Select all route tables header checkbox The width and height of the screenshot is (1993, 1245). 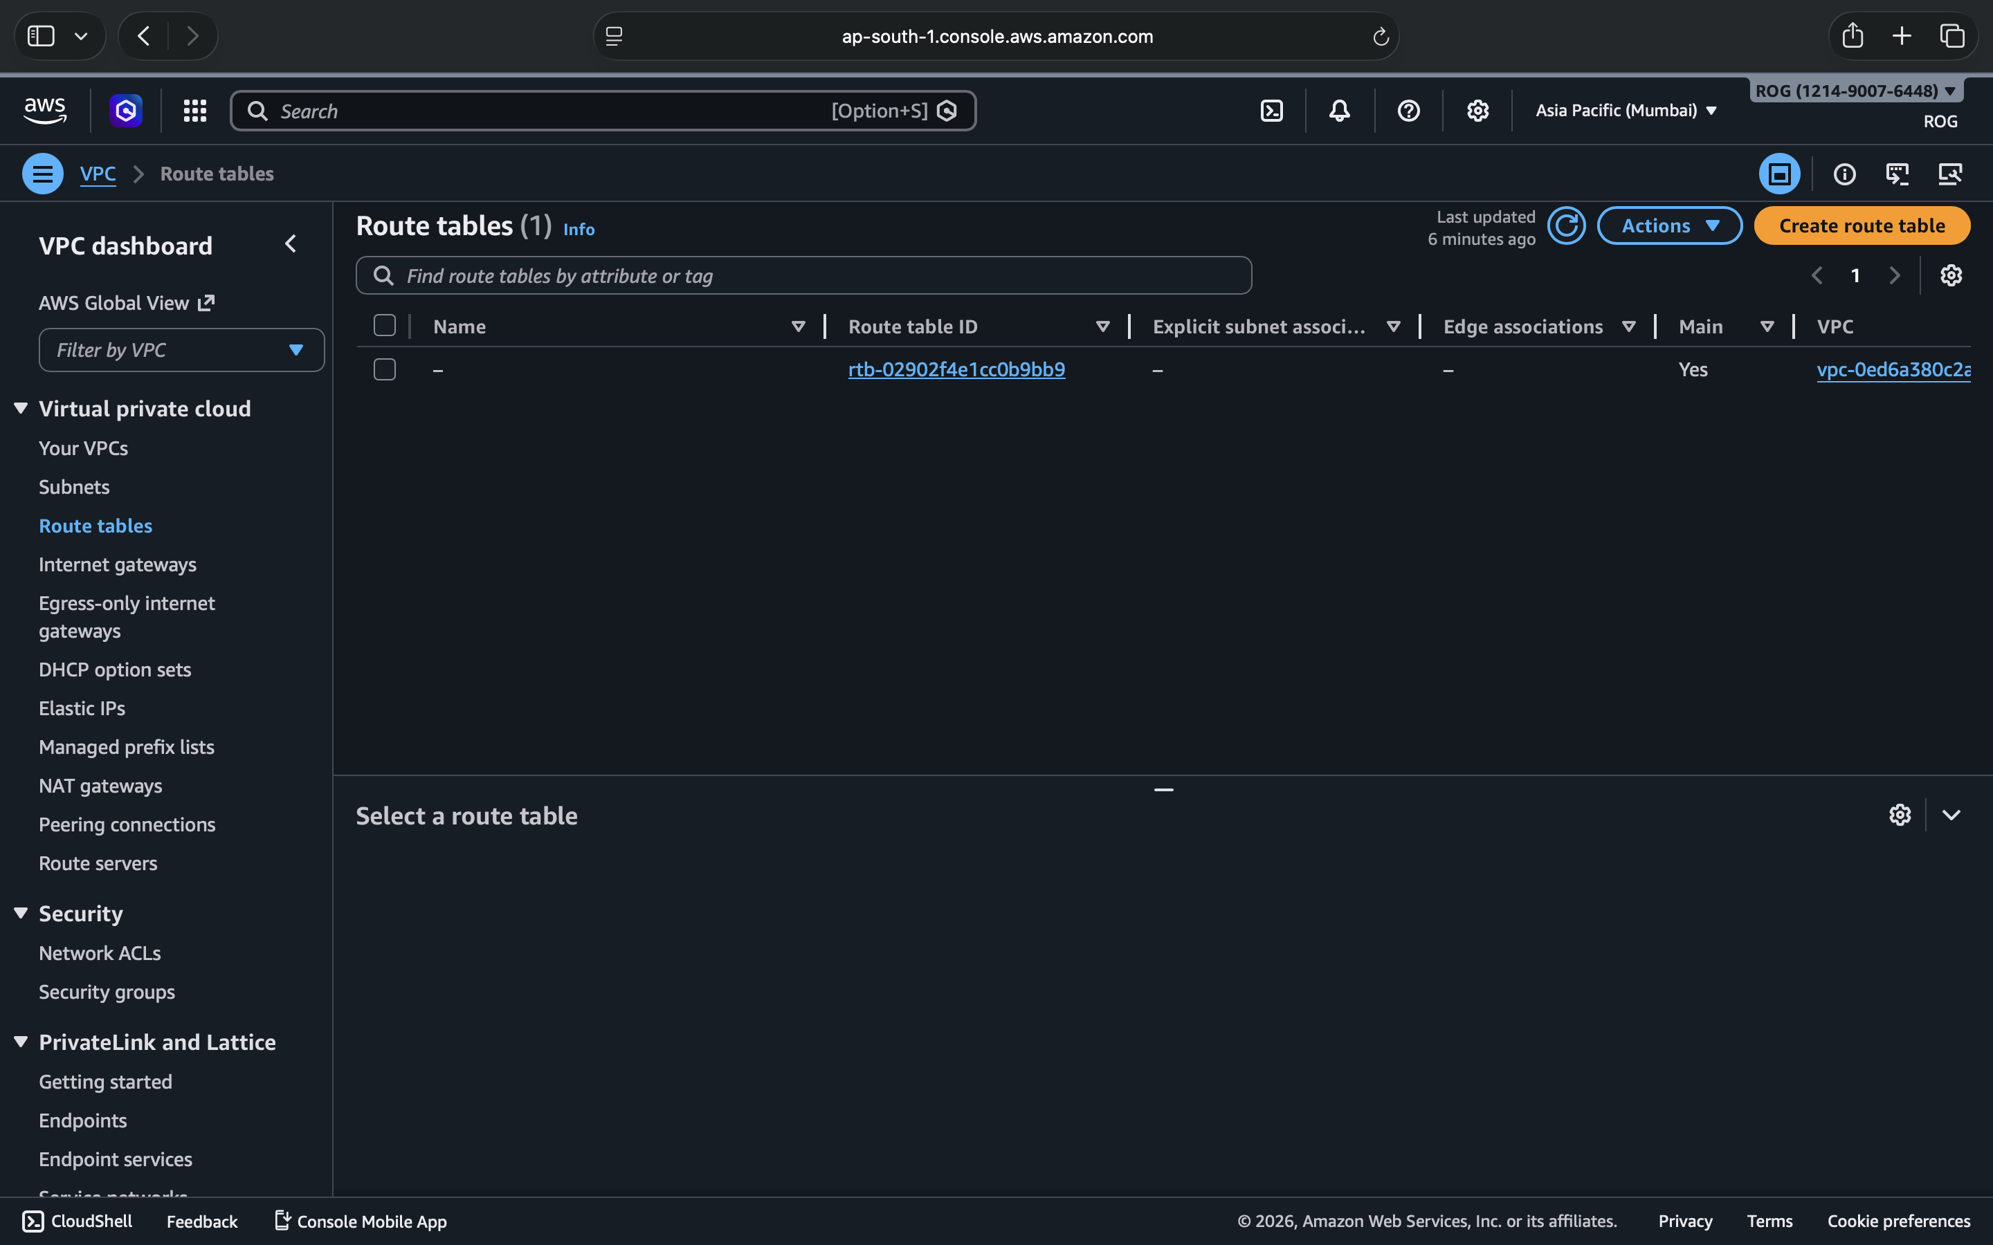[x=385, y=326]
